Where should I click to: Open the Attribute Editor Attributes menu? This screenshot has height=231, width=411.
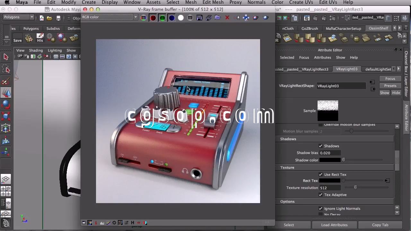[322, 57]
